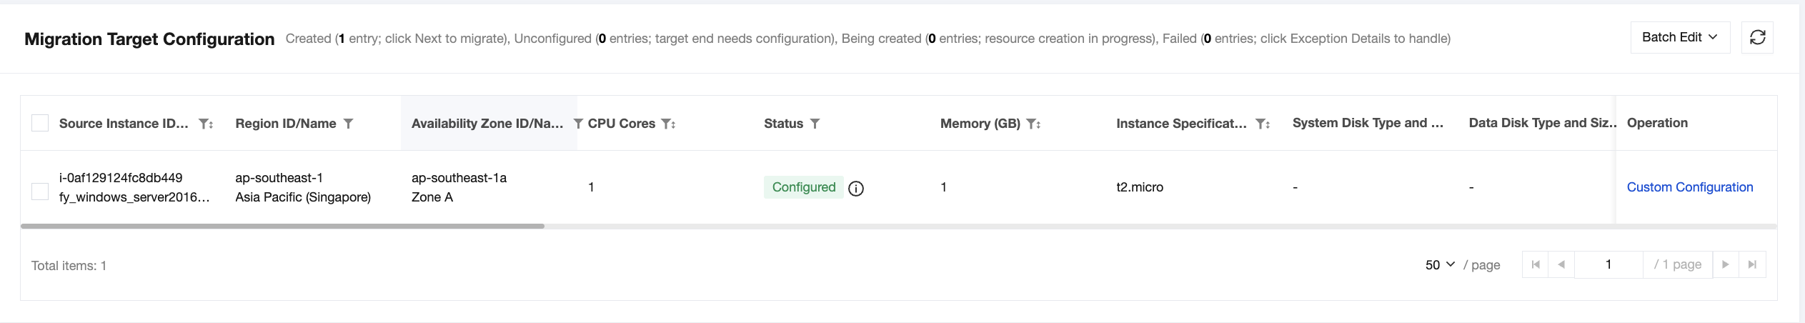Go to the previous page arrow
1805x323 pixels.
tap(1561, 264)
